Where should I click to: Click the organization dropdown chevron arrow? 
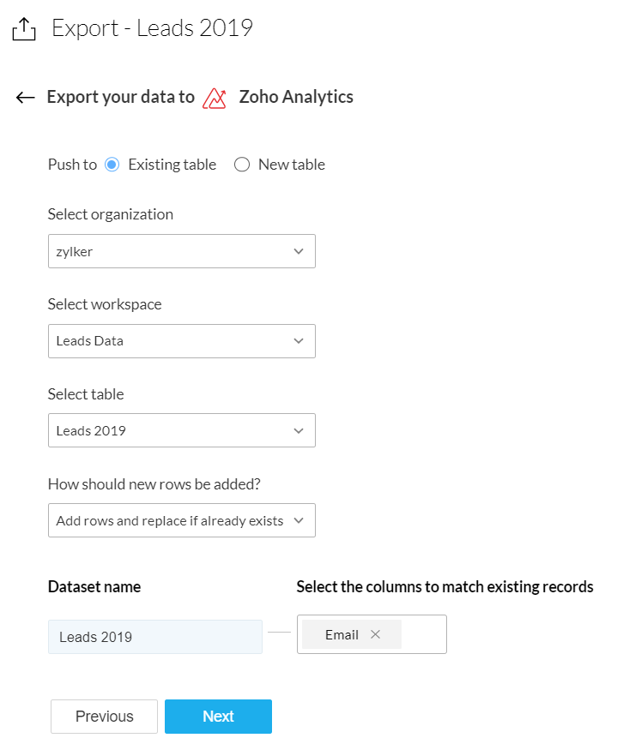coord(299,251)
